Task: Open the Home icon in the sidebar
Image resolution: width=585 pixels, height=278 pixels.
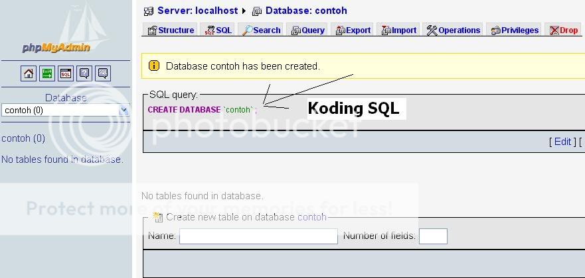Action: (x=29, y=73)
